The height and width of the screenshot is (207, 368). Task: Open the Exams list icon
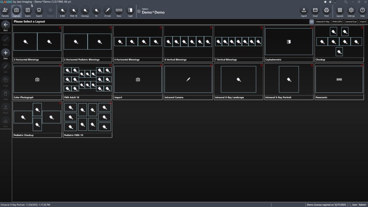28,12
